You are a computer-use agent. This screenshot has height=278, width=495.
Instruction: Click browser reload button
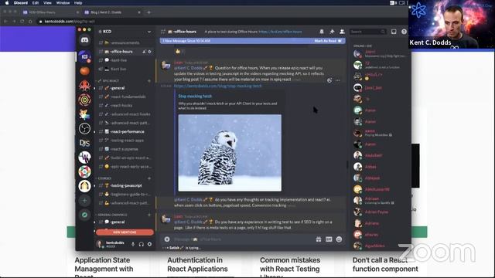tap(22, 22)
